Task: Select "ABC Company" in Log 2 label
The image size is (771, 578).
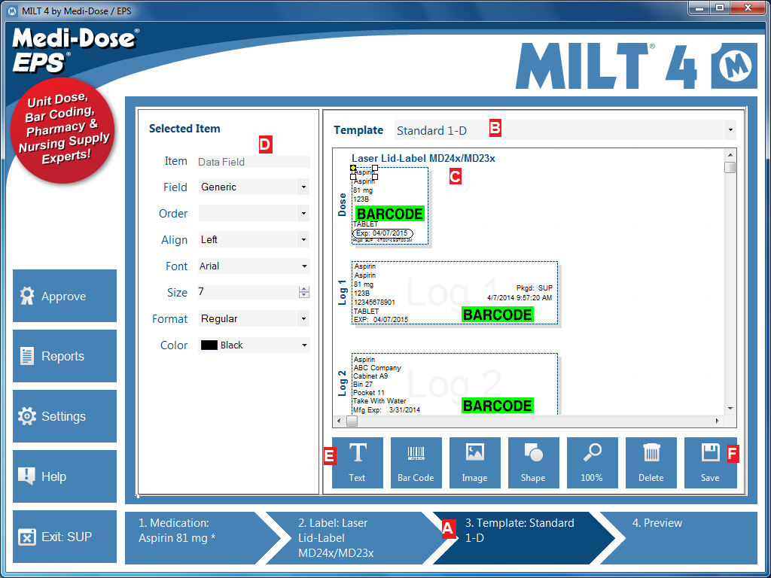Action: pos(377,367)
